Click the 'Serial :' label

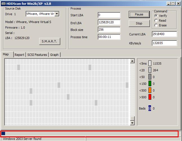[x=10, y=33]
